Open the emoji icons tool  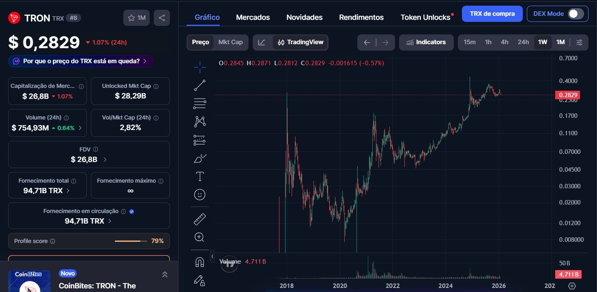[x=200, y=195]
